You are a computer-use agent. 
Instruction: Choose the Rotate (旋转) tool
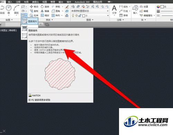[45, 7]
